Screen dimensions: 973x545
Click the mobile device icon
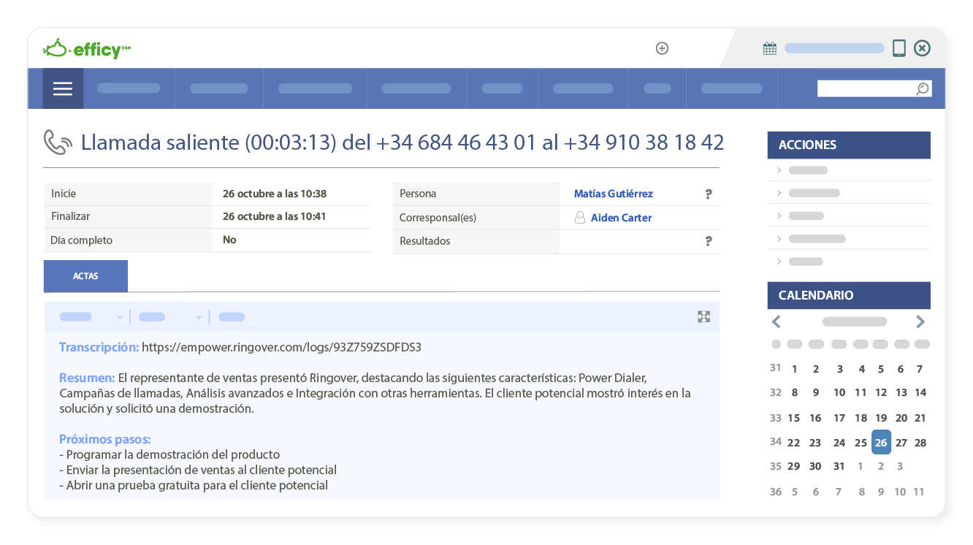pyautogui.click(x=898, y=47)
